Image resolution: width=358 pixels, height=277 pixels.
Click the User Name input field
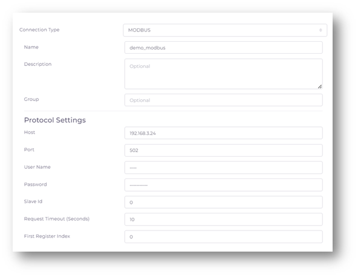click(224, 168)
